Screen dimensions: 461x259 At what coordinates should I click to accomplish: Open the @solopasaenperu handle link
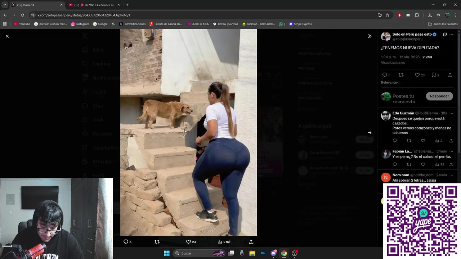point(407,39)
